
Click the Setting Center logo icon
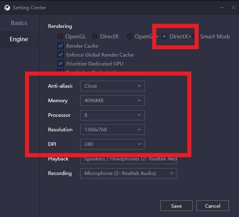[7, 8]
